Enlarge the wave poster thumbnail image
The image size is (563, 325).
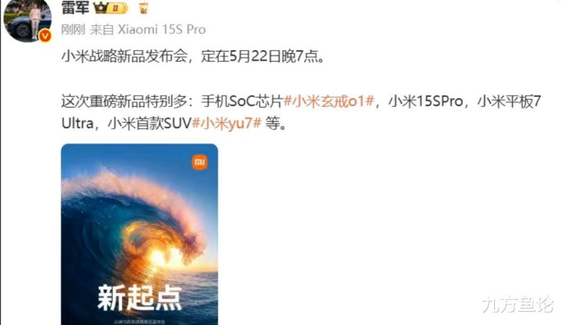pos(139,234)
